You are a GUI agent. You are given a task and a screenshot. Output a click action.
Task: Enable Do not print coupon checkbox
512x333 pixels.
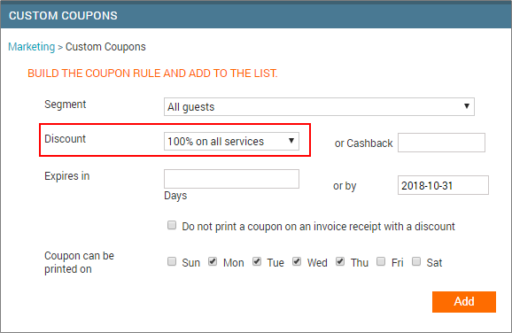[x=172, y=225]
